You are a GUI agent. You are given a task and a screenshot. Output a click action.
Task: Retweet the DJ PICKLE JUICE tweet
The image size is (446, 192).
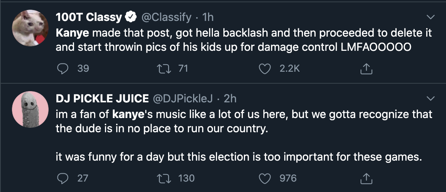(x=164, y=179)
